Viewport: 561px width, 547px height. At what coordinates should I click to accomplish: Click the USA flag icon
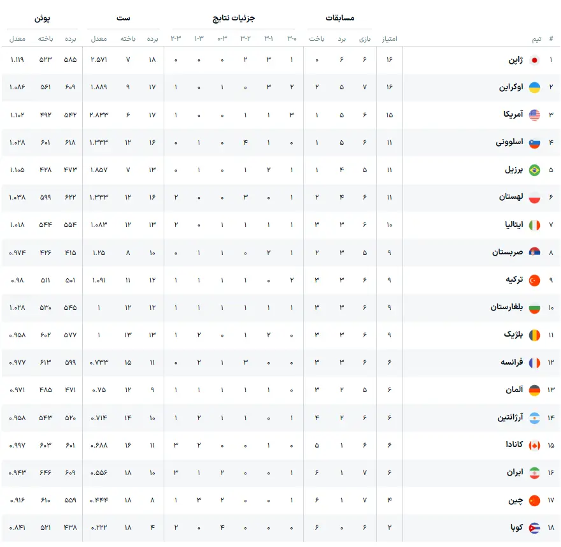(534, 115)
